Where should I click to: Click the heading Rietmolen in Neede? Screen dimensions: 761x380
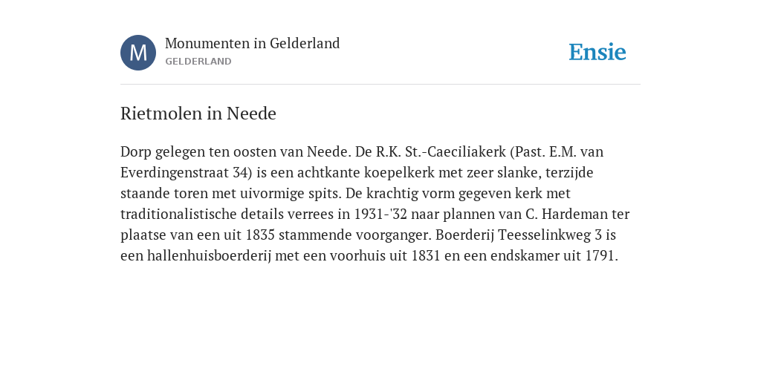pyautogui.click(x=198, y=114)
